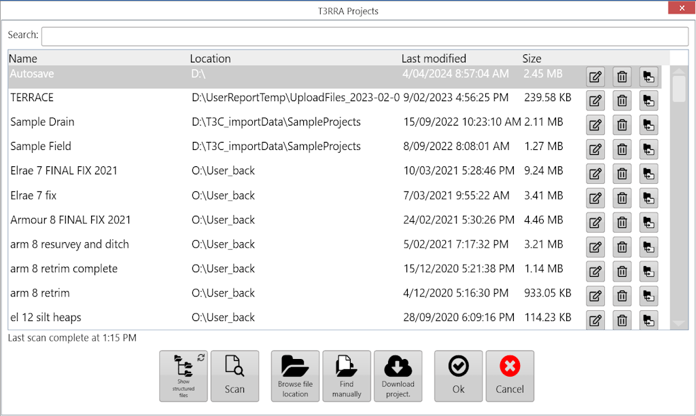Sort by the Location column header
The image size is (696, 416).
(211, 58)
